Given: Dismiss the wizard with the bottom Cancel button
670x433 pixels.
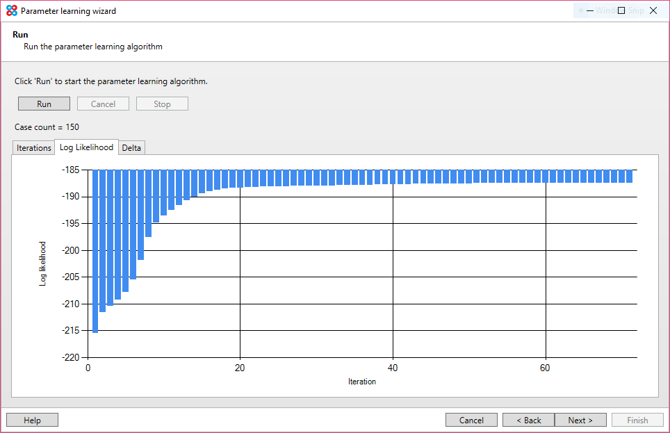Looking at the screenshot, I should [x=471, y=419].
